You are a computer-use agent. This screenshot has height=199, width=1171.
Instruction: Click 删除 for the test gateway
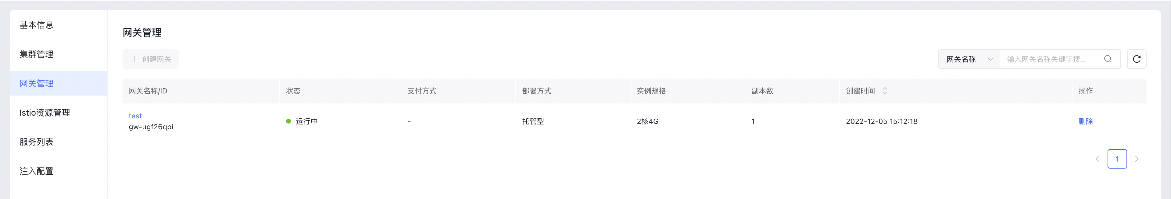click(x=1086, y=121)
